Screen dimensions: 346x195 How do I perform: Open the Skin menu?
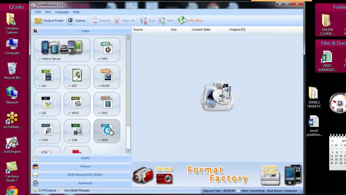coord(48,12)
